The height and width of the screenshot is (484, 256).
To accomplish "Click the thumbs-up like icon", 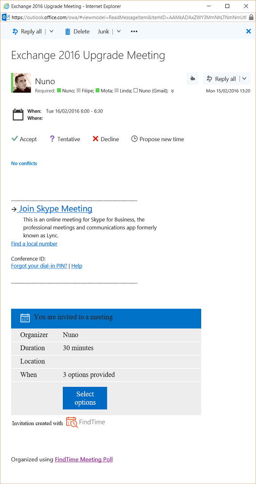I will (193, 79).
